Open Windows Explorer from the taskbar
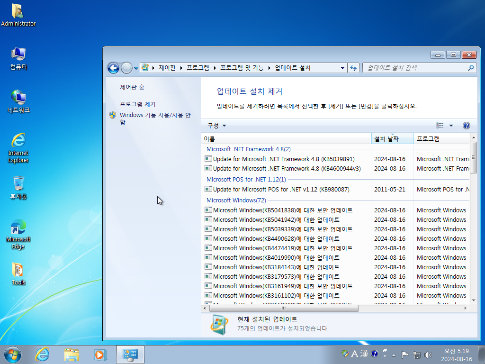Viewport: 485px width, 364px height. [x=72, y=355]
